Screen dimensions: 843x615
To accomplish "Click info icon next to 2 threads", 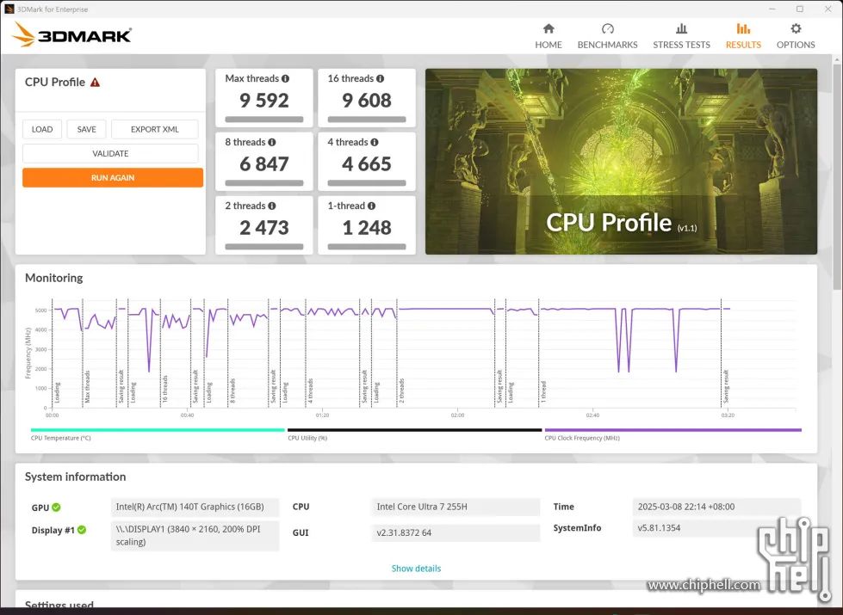I will (x=272, y=206).
